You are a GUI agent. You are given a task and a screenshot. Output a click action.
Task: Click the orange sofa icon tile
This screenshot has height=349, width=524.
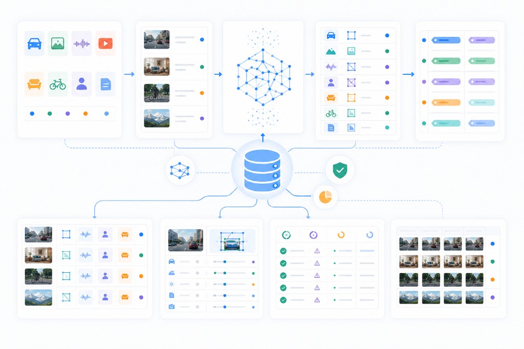tap(34, 84)
